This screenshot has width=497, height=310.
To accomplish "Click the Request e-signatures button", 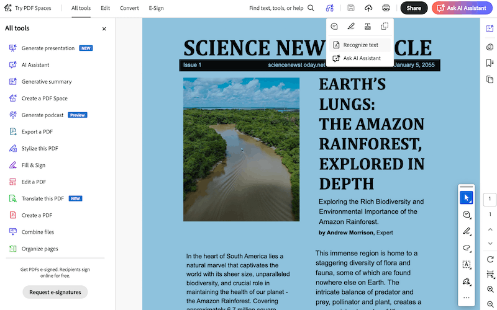I will [x=55, y=292].
